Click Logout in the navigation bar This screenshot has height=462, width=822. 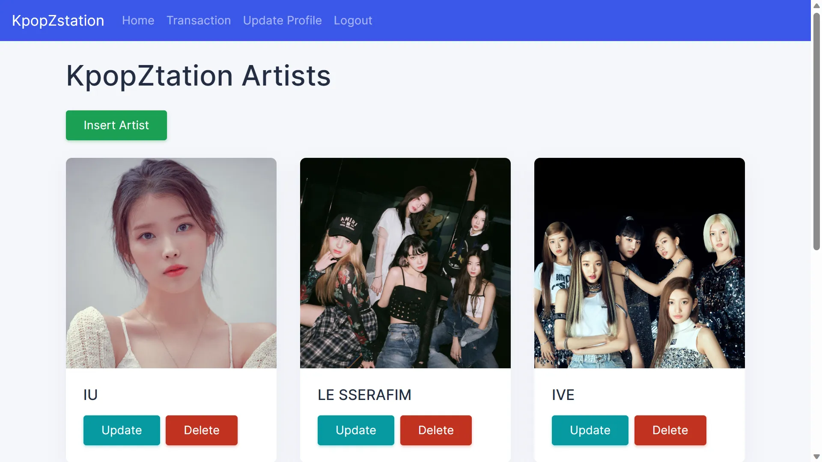353,21
